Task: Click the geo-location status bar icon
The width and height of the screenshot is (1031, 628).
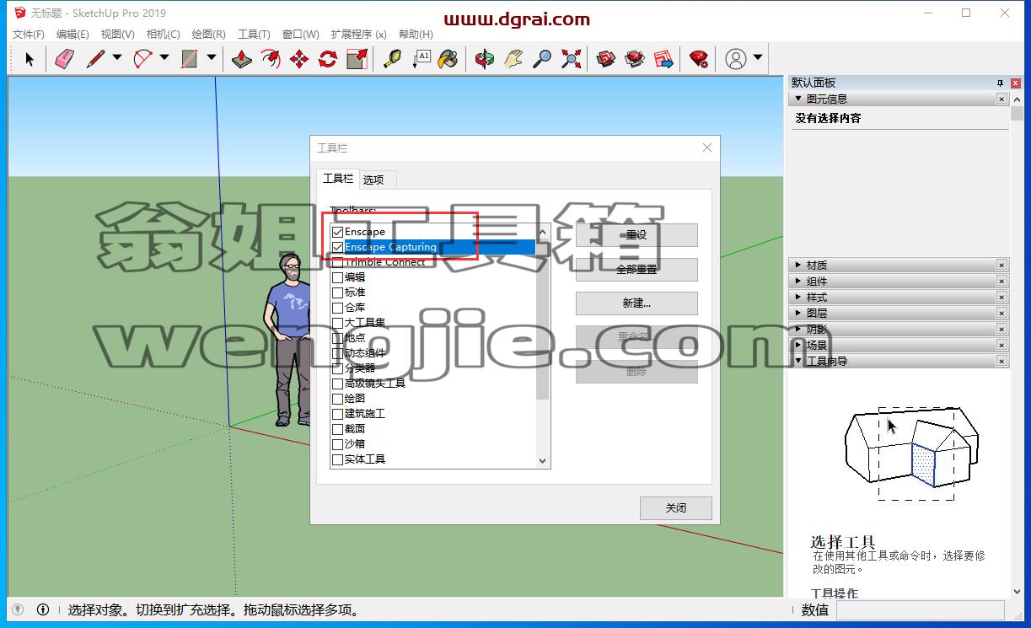Action: (18, 609)
